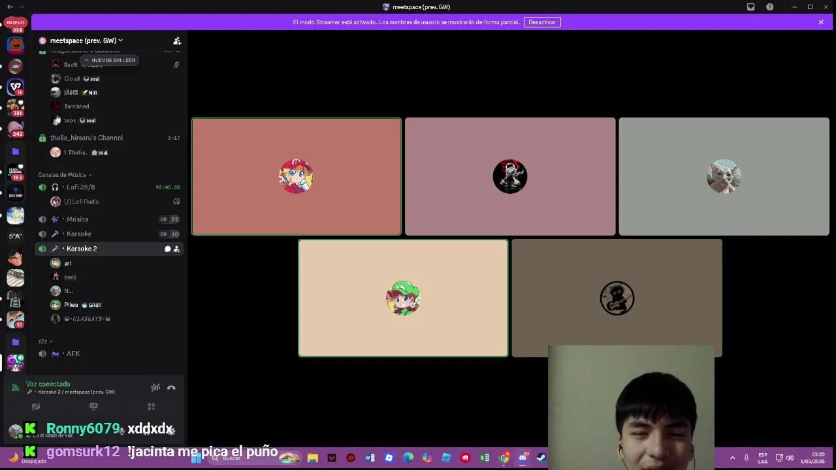Go back with title bar arrow

coord(10,7)
